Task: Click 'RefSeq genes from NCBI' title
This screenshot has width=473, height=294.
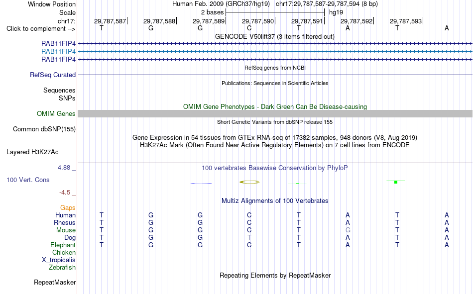Action: (275, 68)
